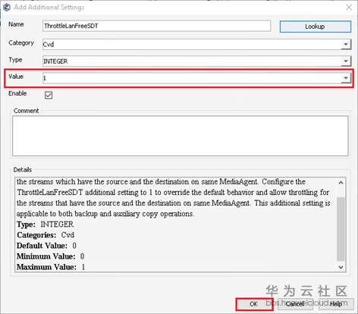Confirm settings with the OK button

[x=254, y=304]
